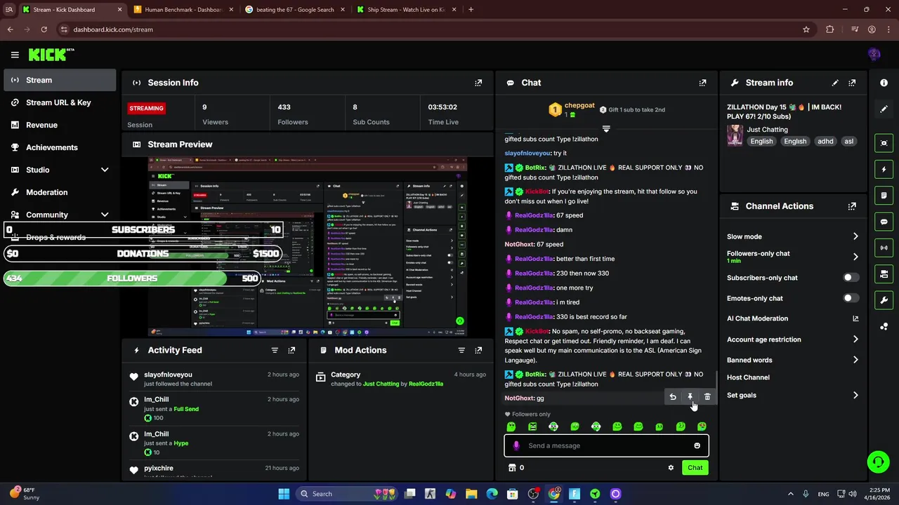
Task: Click the asl stream tag
Action: tap(848, 141)
